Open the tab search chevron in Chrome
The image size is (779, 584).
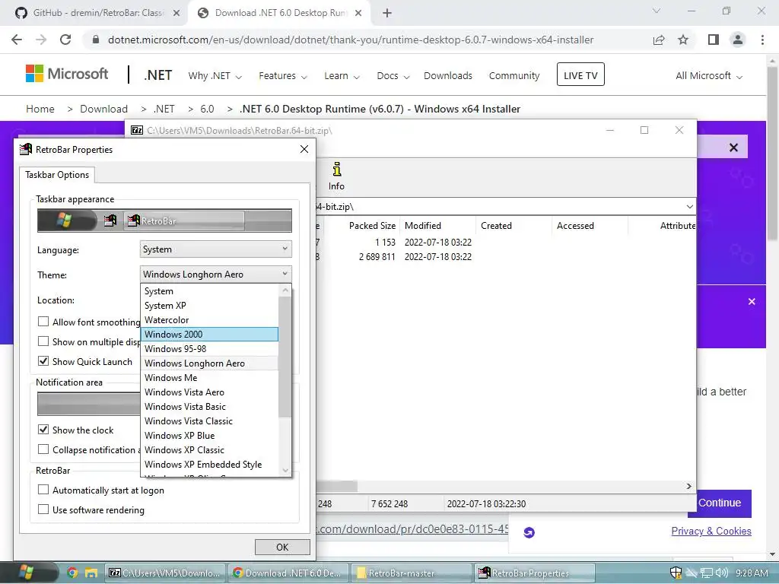click(x=657, y=11)
